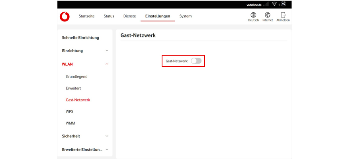Go to the Dienste tab

(129, 16)
